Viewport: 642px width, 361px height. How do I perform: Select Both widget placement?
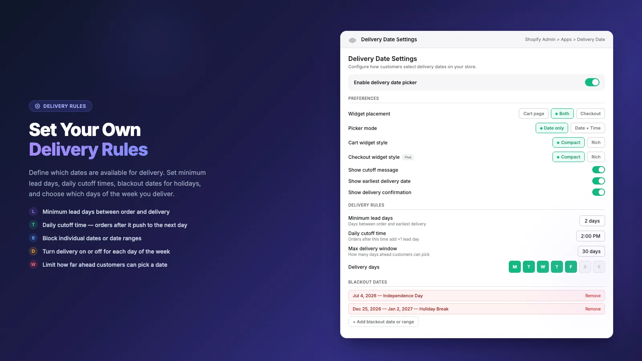click(562, 114)
